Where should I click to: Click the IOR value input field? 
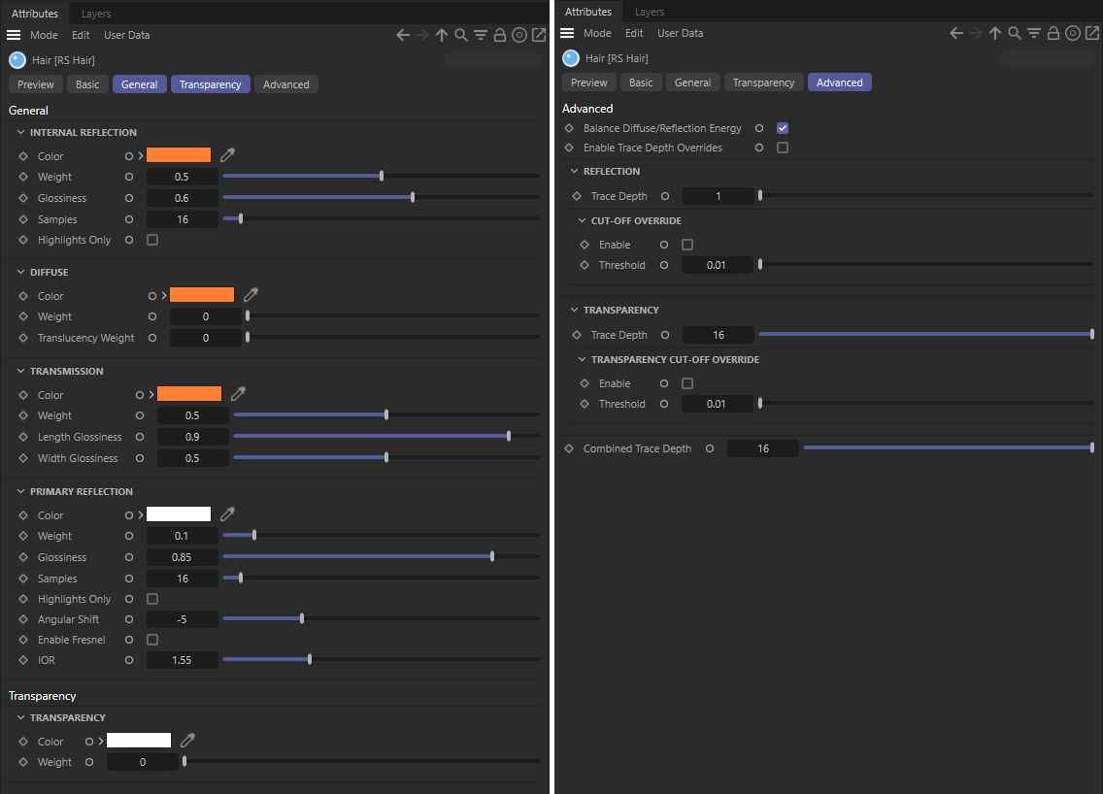[x=182, y=660]
